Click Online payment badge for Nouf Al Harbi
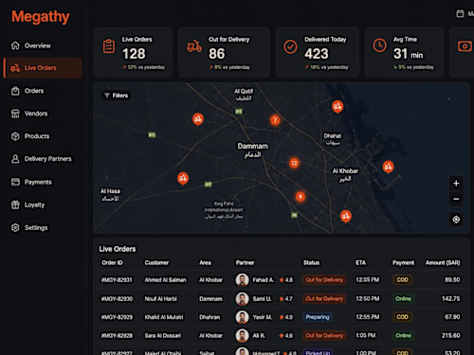The height and width of the screenshot is (355, 474). click(403, 299)
